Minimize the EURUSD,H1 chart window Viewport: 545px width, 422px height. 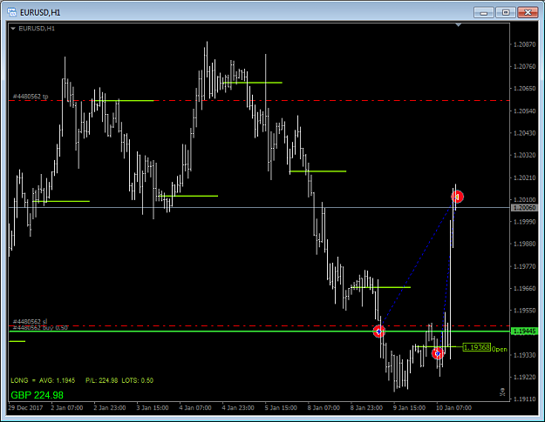[x=483, y=12]
